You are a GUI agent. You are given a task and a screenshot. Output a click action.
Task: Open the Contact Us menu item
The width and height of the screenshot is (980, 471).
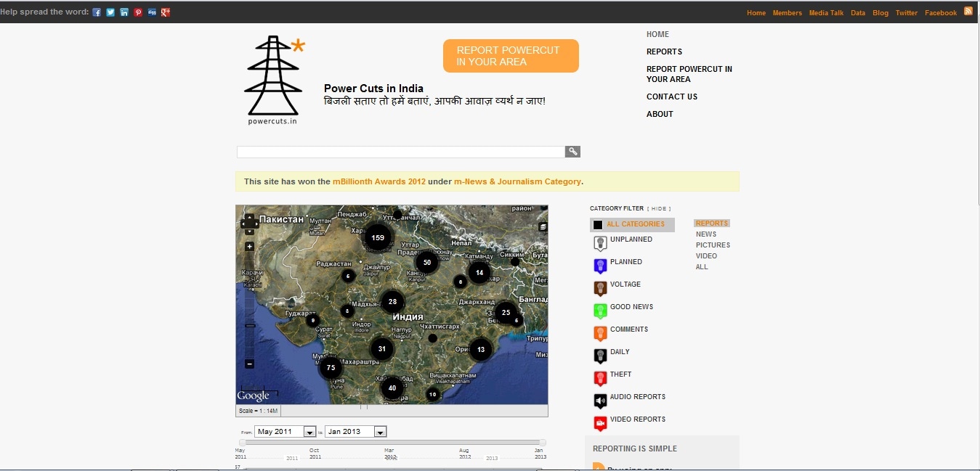(x=671, y=97)
